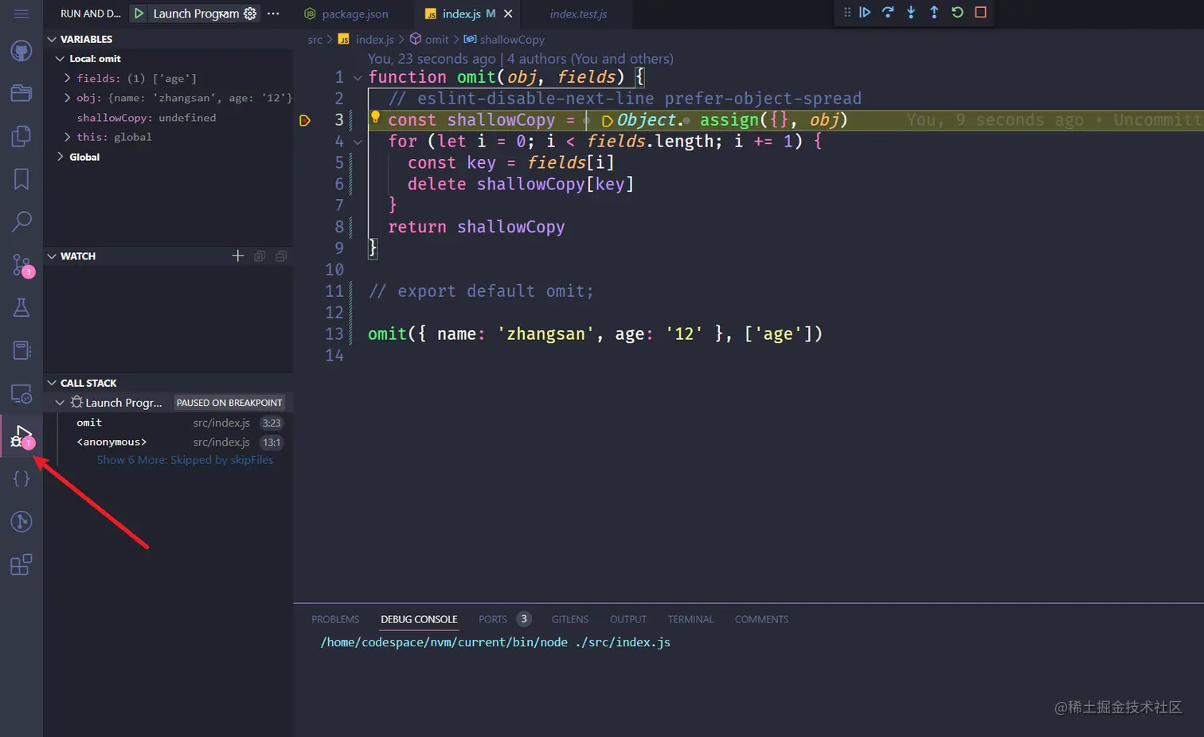The image size is (1204, 737).
Task: Open the Testing flask view
Action: (x=21, y=308)
